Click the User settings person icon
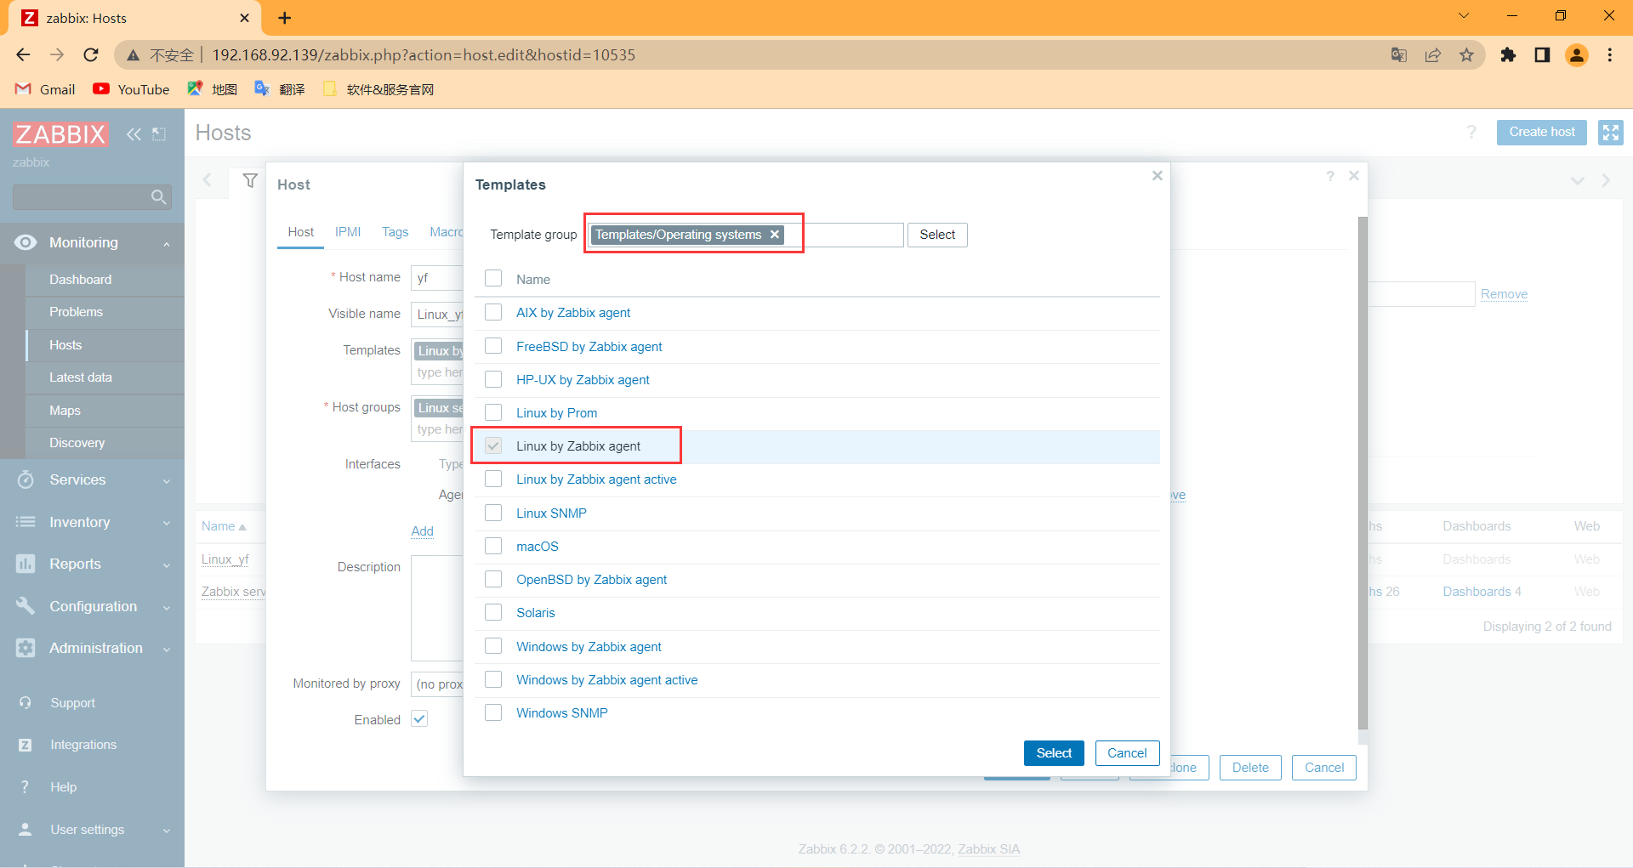 pyautogui.click(x=26, y=829)
